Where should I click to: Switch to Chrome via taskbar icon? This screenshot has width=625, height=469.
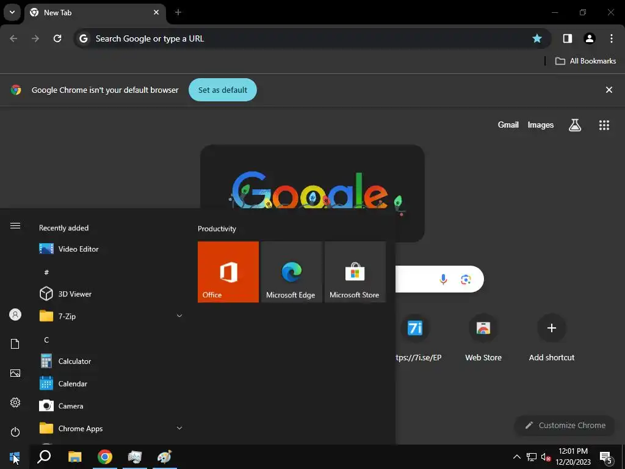[105, 457]
